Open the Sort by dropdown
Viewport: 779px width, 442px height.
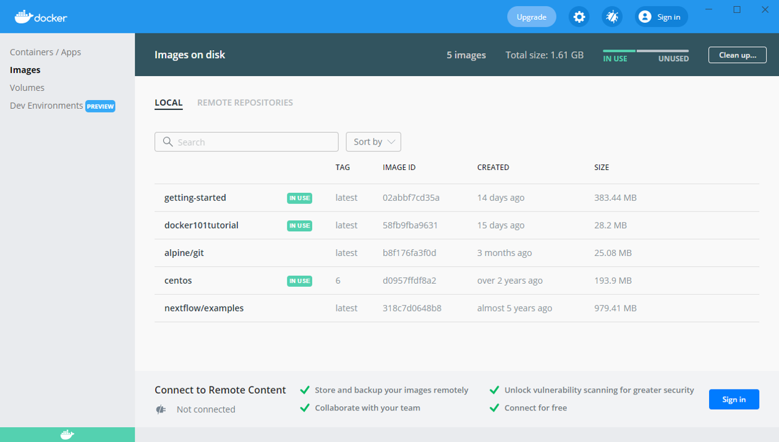coord(373,142)
